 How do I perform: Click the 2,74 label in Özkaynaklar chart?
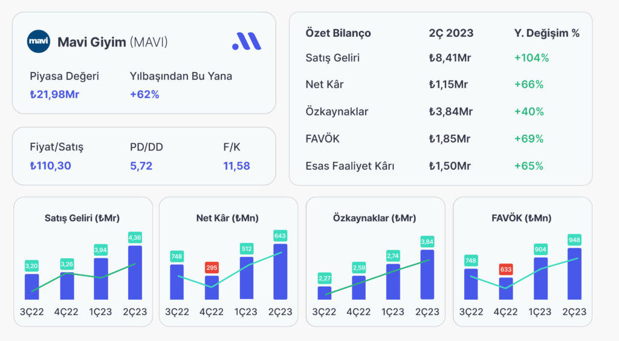[x=393, y=256]
